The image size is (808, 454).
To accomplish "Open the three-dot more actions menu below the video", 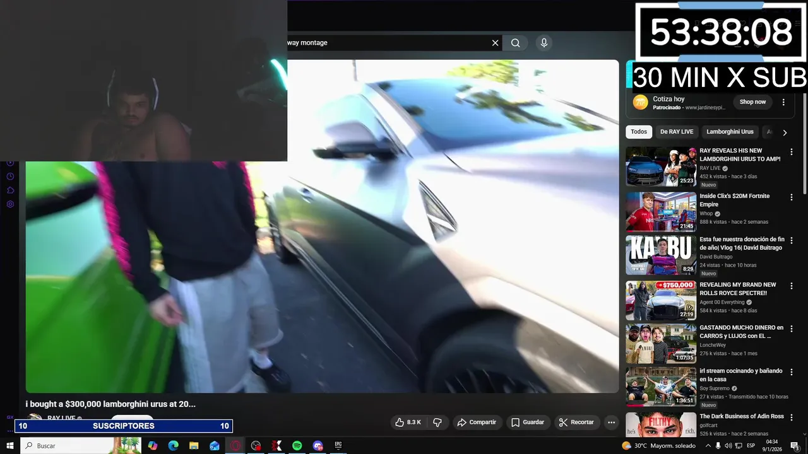I will [611, 422].
